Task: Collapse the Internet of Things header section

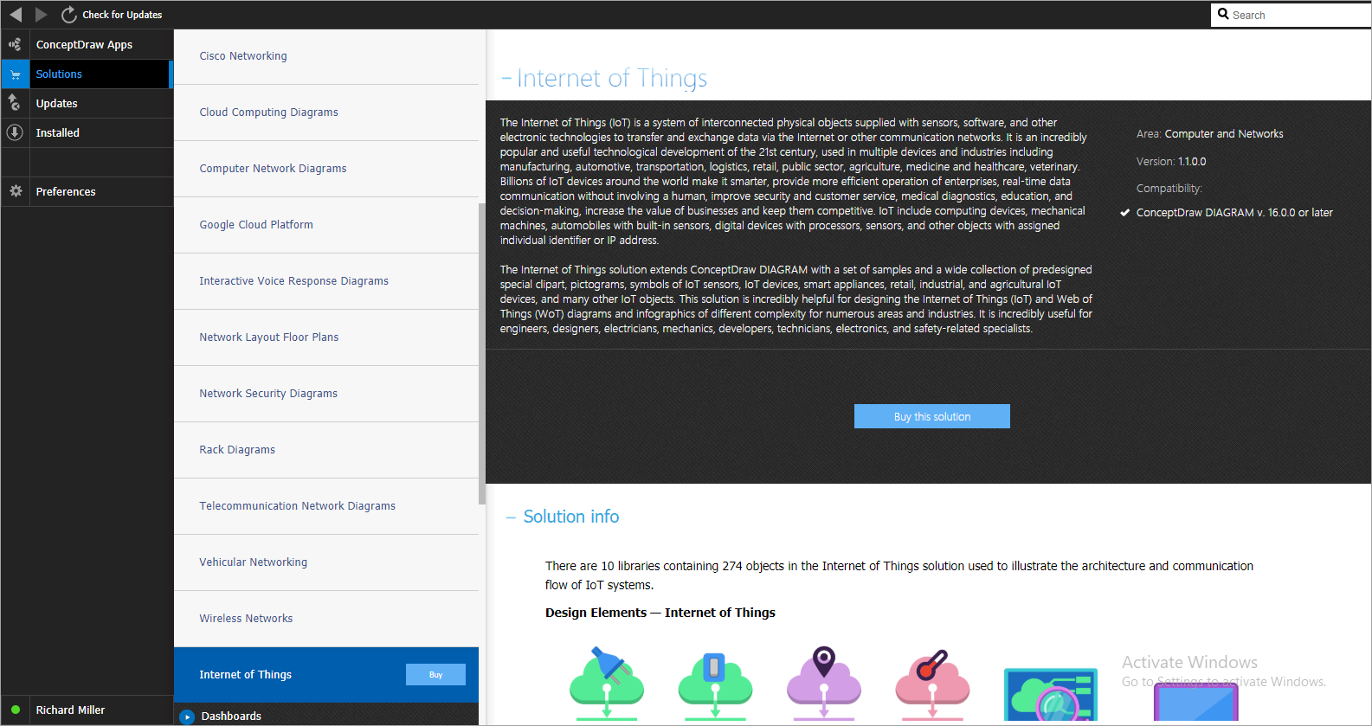Action: 506,79
